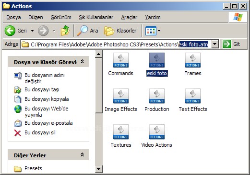The image size is (250, 175).
Task: Click the Windows flag logo
Action: (x=238, y=17)
